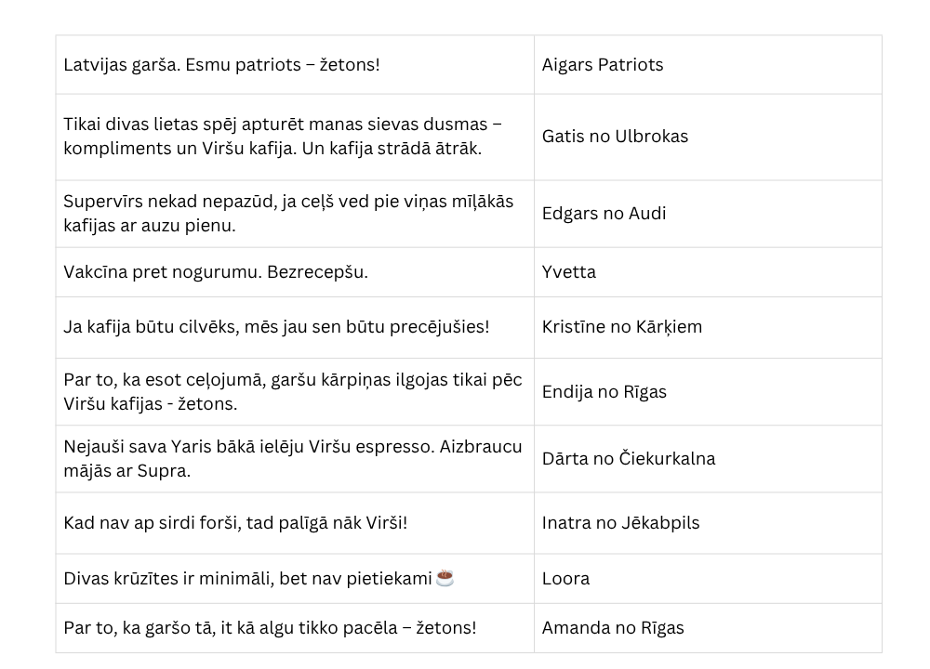
Task: Select the Aigars Patriots name cell
Action: click(x=603, y=65)
